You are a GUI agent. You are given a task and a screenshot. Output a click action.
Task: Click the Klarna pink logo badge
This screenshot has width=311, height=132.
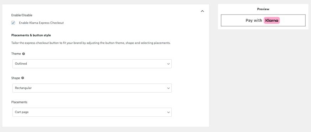coord(272,20)
